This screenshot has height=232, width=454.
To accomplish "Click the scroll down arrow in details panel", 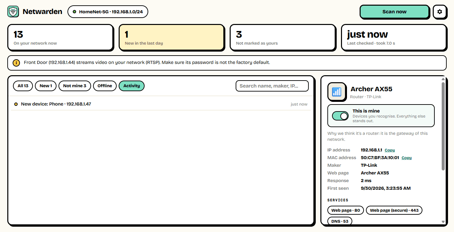I will 443,222.
